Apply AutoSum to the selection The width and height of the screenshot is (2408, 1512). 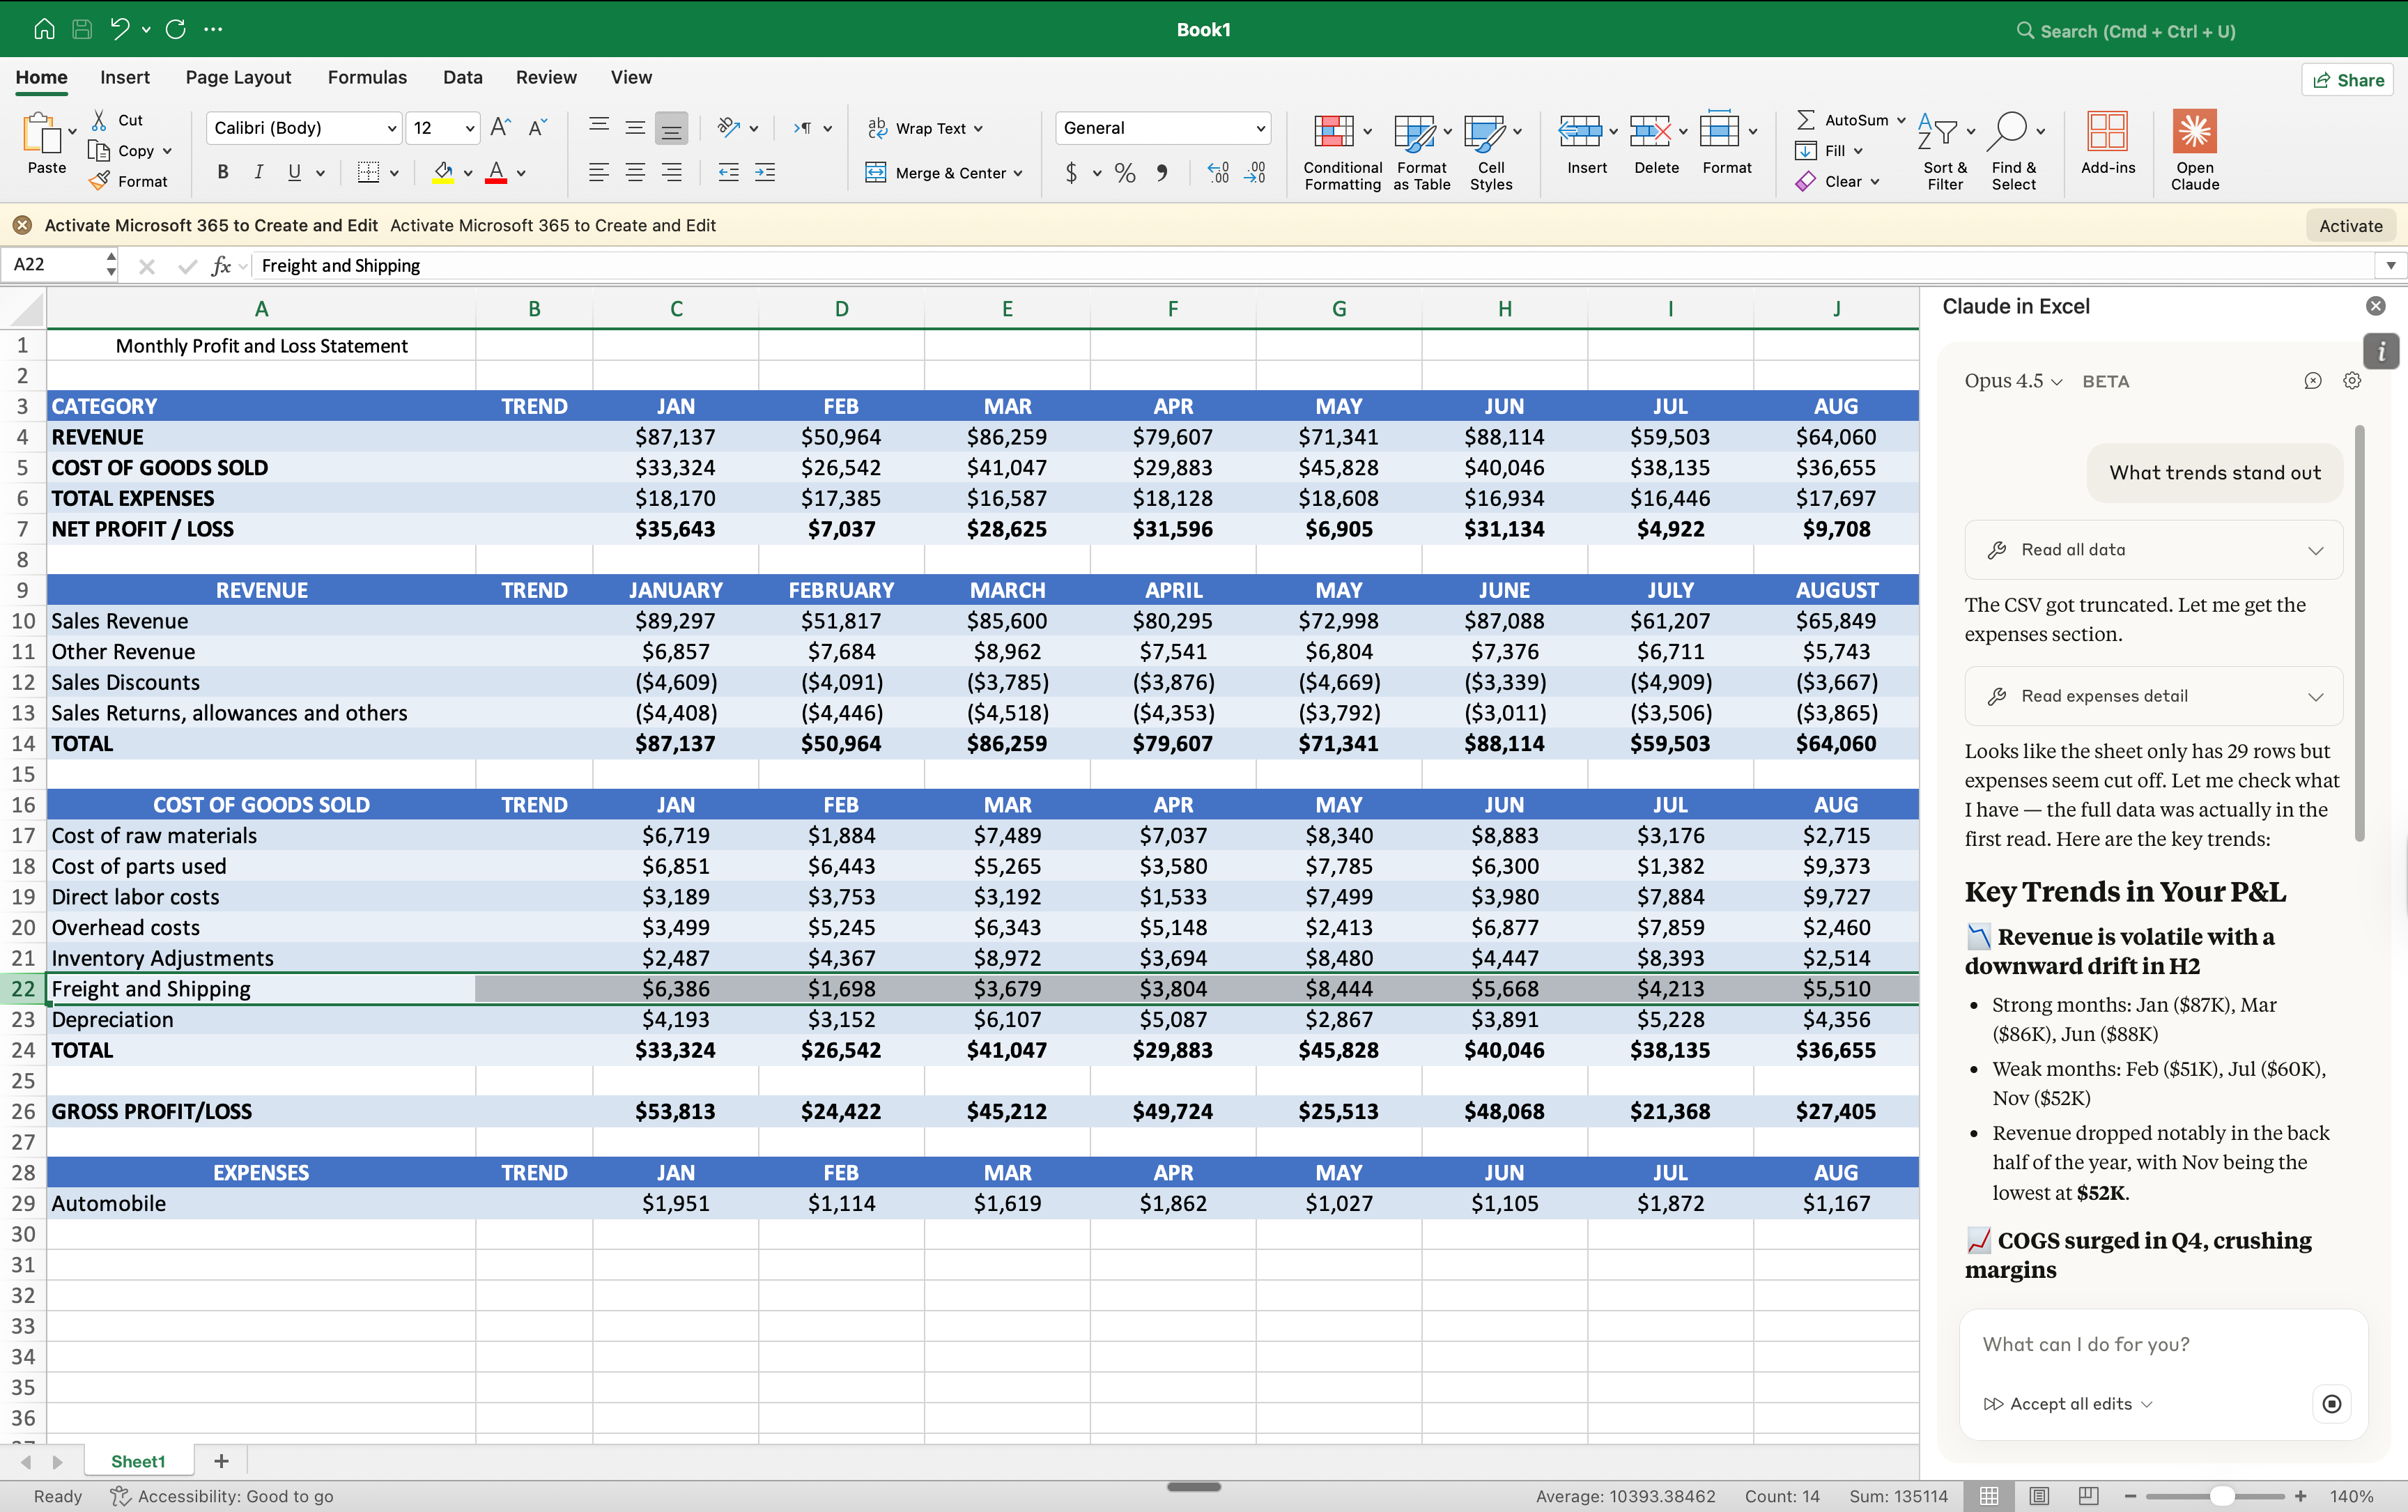[x=1845, y=119]
